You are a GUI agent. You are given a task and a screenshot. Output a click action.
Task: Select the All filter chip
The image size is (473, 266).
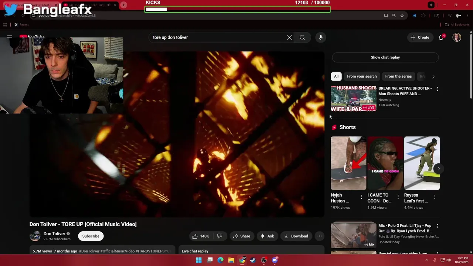336,76
